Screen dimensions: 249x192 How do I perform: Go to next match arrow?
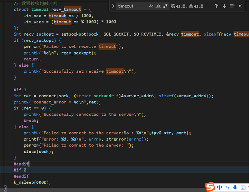(x=224, y=6)
